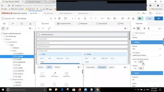164x92 pixels.
Task: Open the Search tab in bottom pane
Action: click(111, 67)
